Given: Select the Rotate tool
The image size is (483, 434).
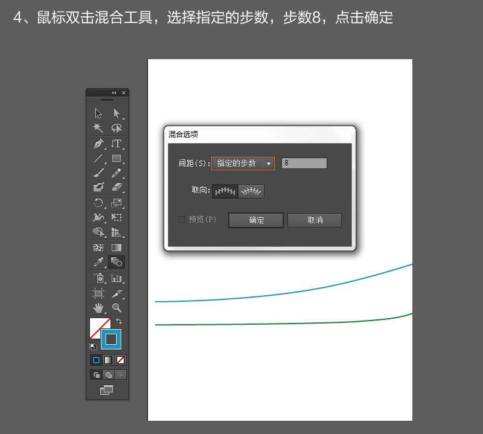Looking at the screenshot, I should tap(98, 203).
